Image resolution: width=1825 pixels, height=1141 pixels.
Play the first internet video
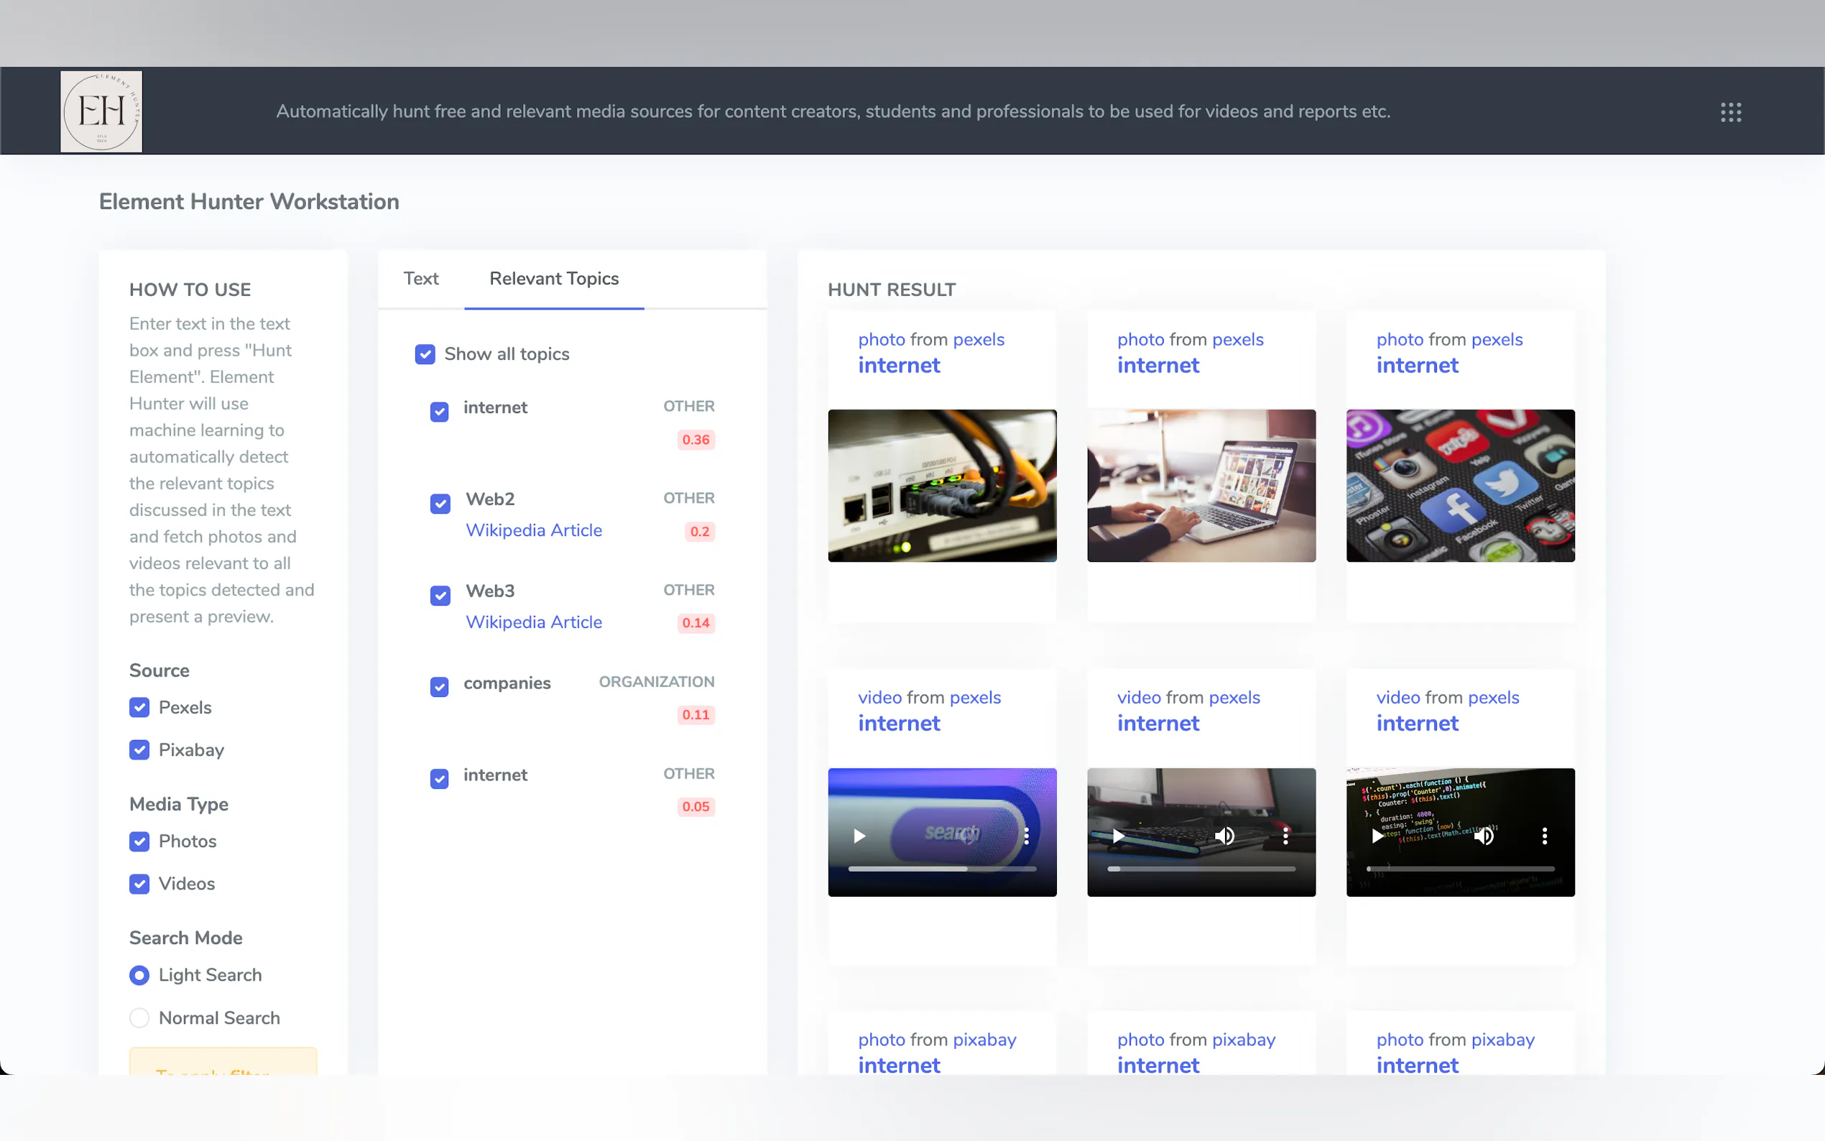[x=859, y=836]
